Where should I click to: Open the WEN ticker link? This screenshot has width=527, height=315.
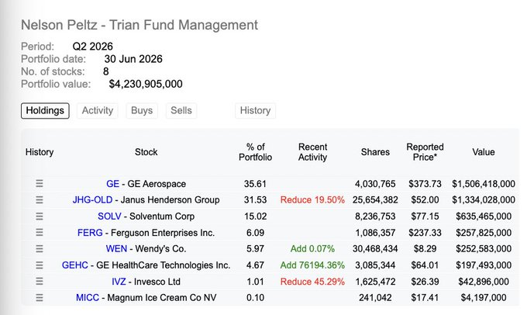pyautogui.click(x=116, y=249)
